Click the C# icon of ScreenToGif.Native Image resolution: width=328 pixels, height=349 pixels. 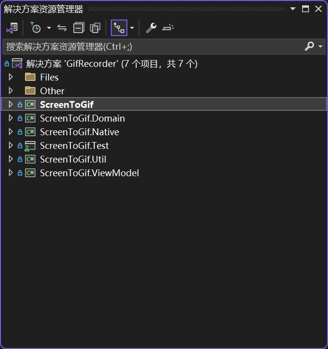[30, 132]
